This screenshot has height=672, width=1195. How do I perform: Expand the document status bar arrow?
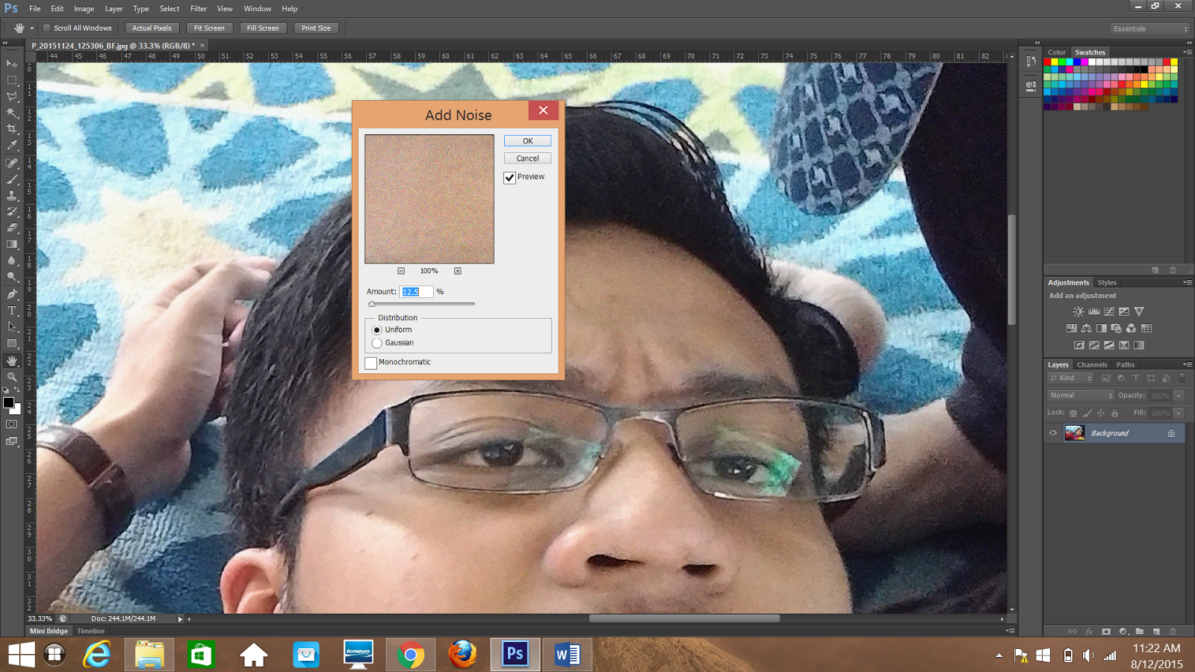(x=180, y=619)
